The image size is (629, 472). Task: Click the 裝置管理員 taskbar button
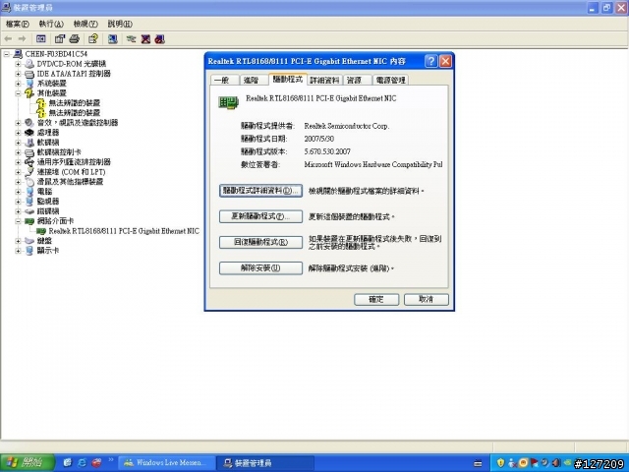265,463
